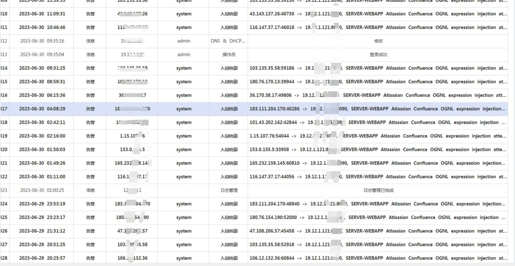Click the DNS & DHCP... module cell
Viewport: 515px width, 266px height.
coord(228,41)
